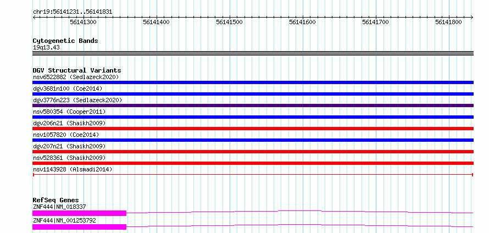This screenshot has width=489, height=233.
Task: Click the magenta exon block of NM_001253792
Action: point(79,227)
